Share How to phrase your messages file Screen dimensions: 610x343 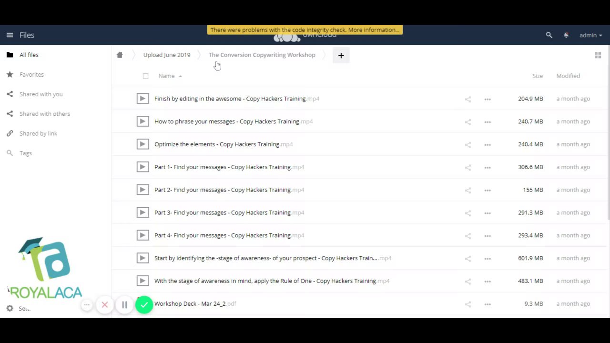click(x=468, y=122)
